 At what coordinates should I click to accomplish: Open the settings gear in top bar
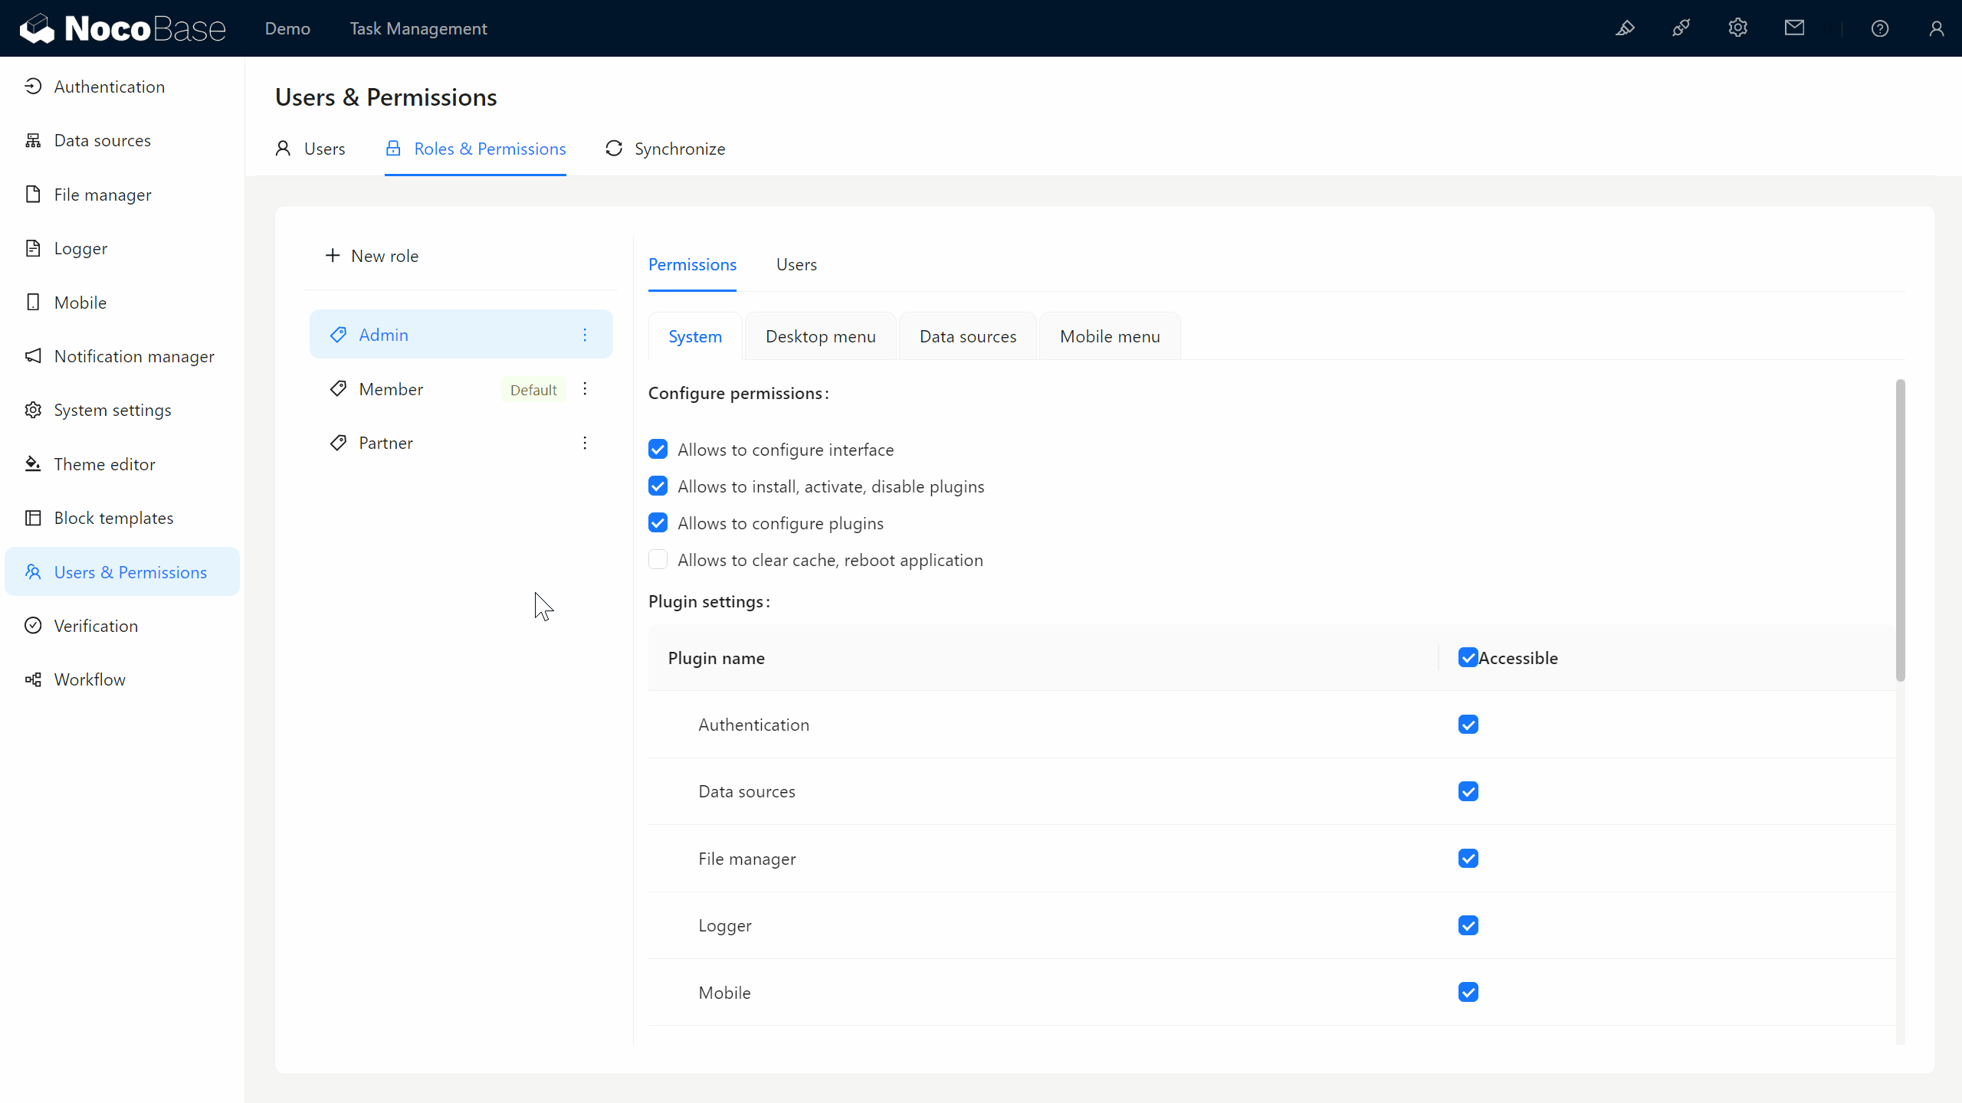(x=1737, y=28)
